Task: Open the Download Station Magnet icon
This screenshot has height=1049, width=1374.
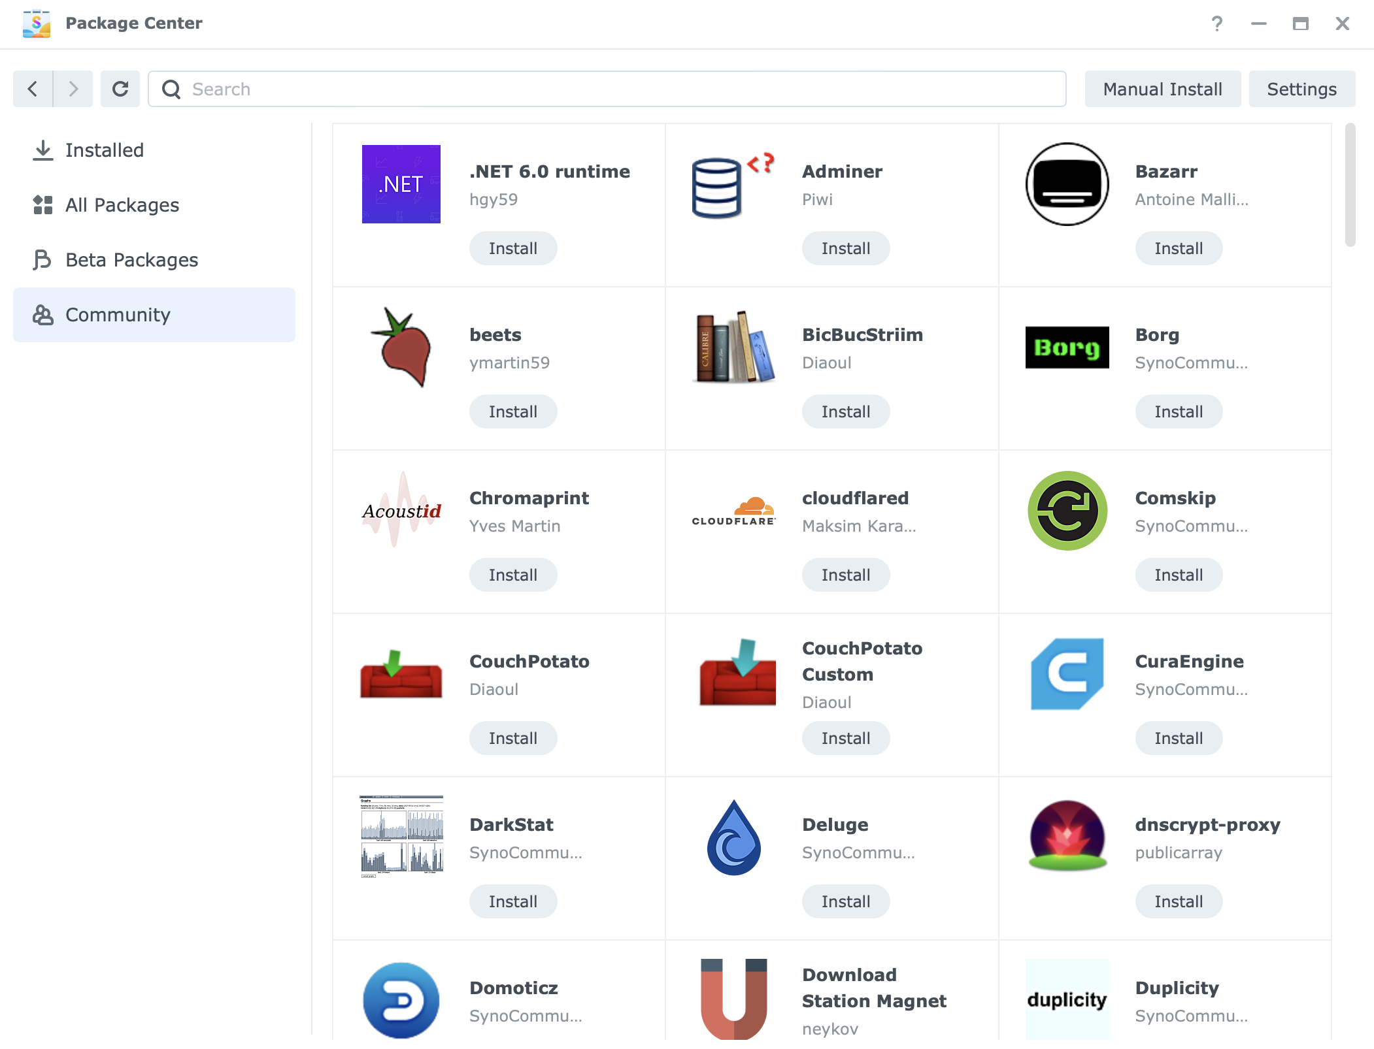Action: coord(733,999)
